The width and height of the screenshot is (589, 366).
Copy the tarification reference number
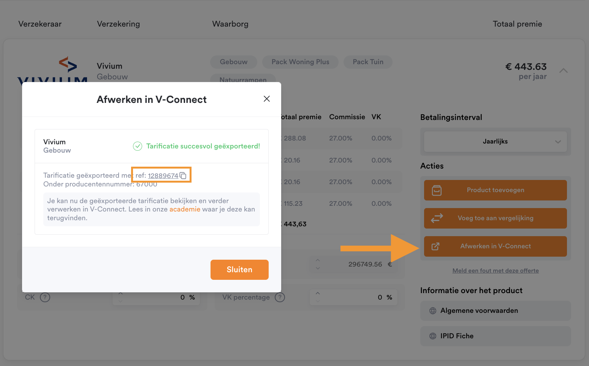click(183, 175)
